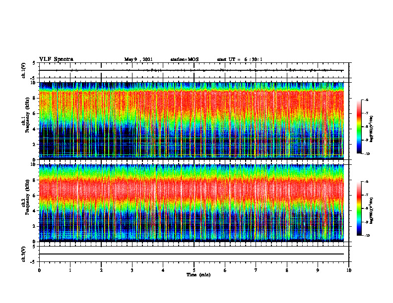Select the 'start UT = 6 :30: 1' text
The width and height of the screenshot is (393, 303).
click(240, 59)
